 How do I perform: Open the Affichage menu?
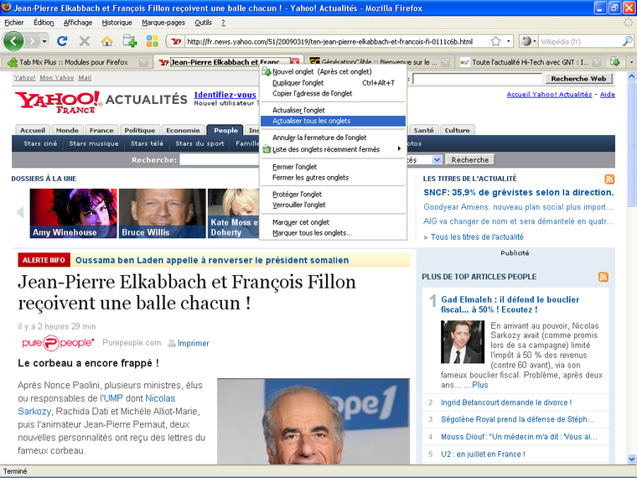78,23
